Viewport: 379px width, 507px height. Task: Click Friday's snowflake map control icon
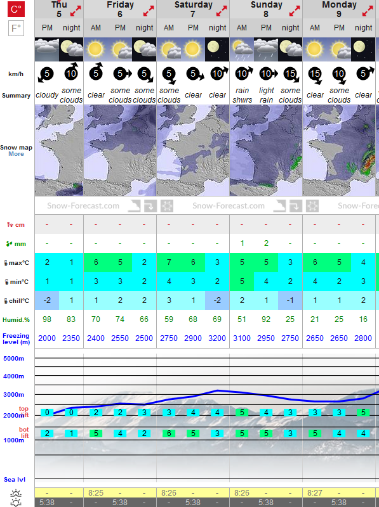pyautogui.click(x=167, y=205)
